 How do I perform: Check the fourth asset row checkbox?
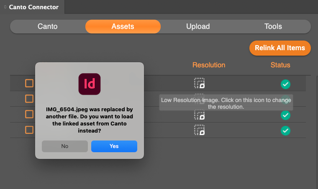click(x=29, y=130)
